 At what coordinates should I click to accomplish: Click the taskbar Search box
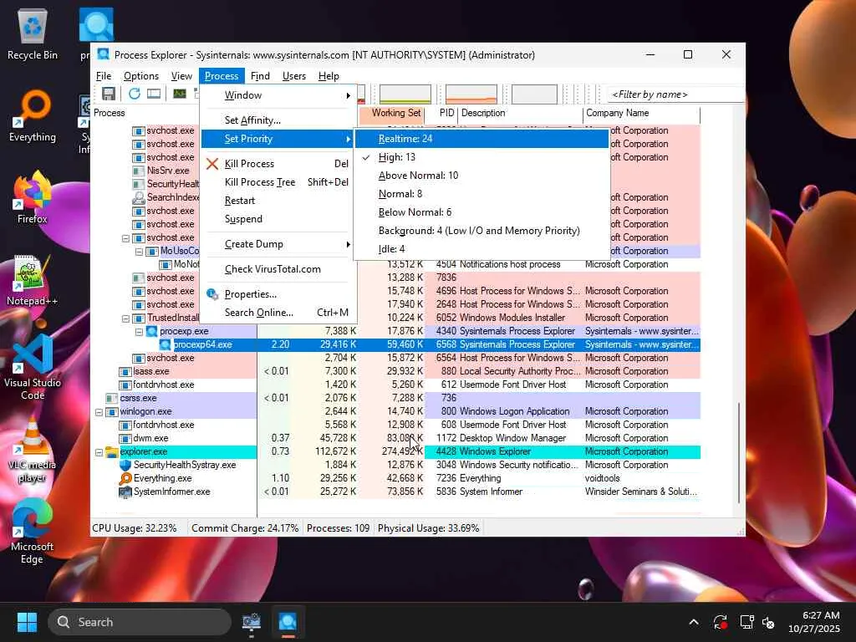tap(140, 622)
